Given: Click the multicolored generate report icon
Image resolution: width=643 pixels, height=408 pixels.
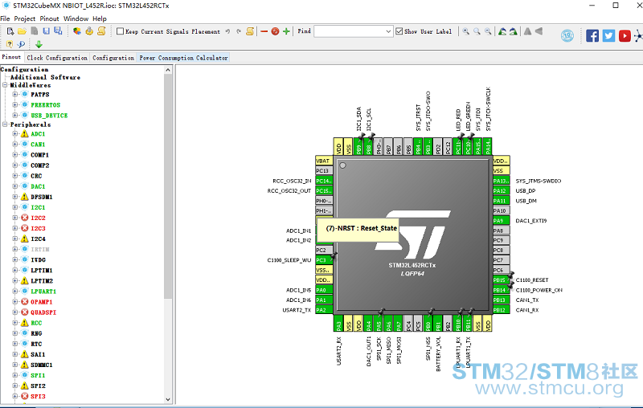Looking at the screenshot, I should click(77, 31).
